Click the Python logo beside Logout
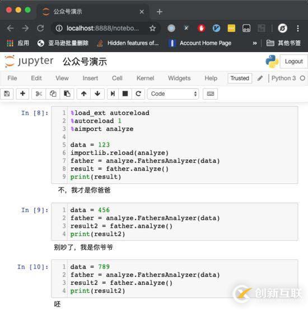The image size is (308, 310). click(x=272, y=62)
